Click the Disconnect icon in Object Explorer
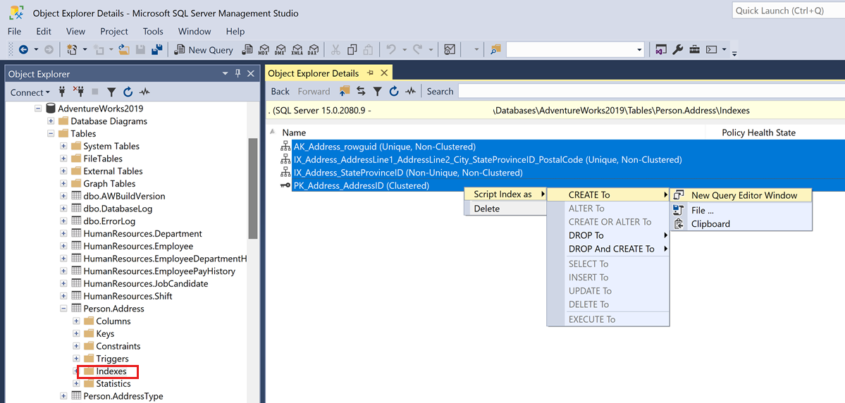The height and width of the screenshot is (403, 845). [79, 92]
